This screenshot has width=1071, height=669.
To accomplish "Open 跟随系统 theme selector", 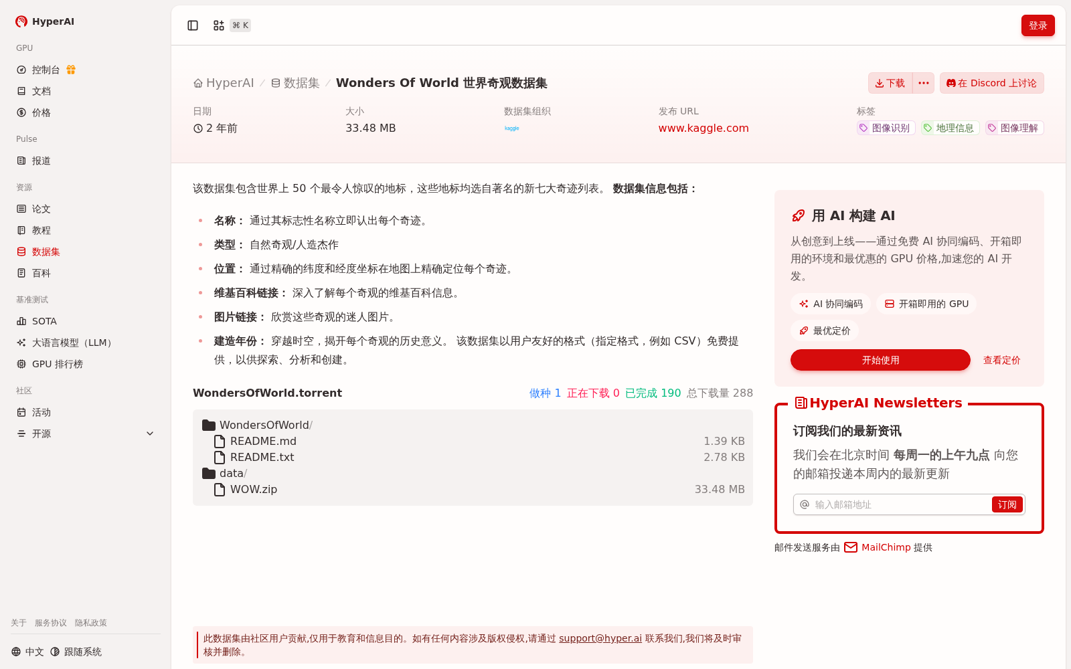I will point(76,652).
